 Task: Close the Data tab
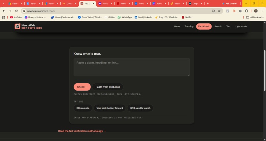[21, 3]
